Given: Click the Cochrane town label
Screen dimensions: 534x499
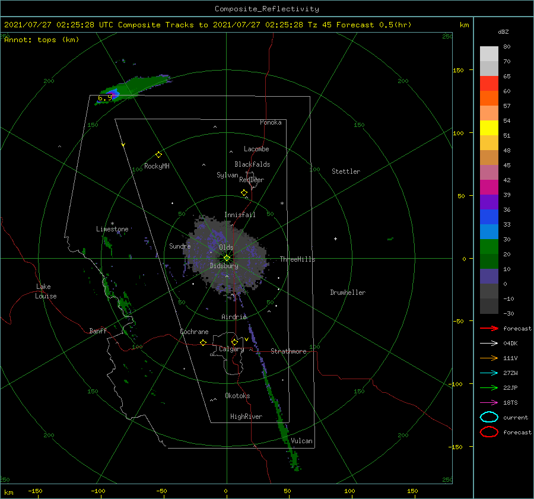Looking at the screenshot, I should pos(194,332).
